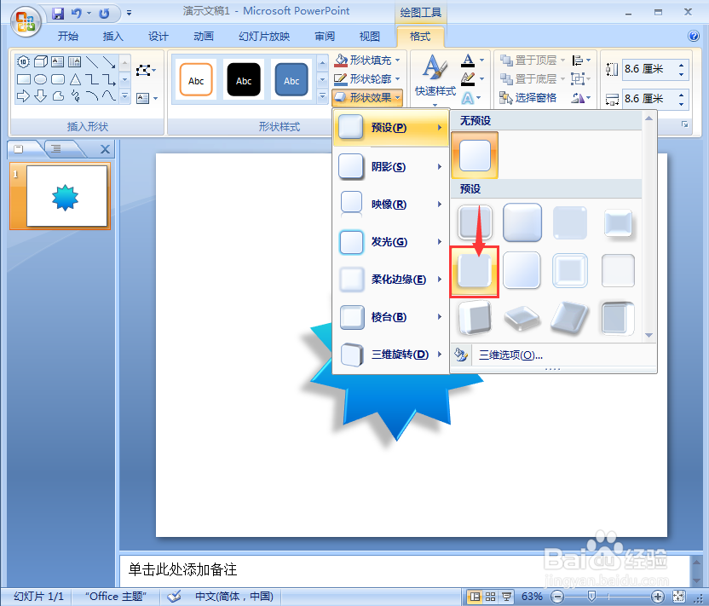Viewport: 709px width, 606px height.
Task: Click the Office button logo
Action: (26, 20)
